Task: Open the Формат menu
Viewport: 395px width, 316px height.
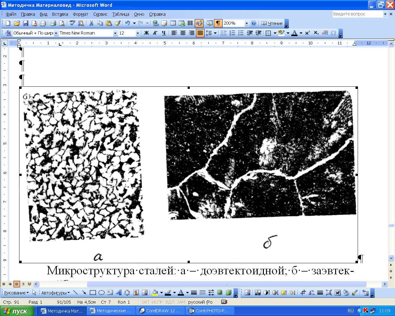Action: point(81,14)
